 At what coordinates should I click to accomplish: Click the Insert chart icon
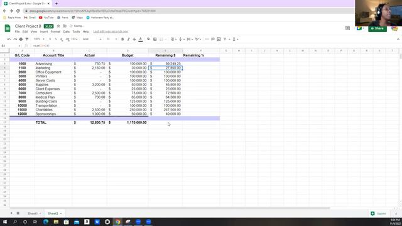point(219,39)
